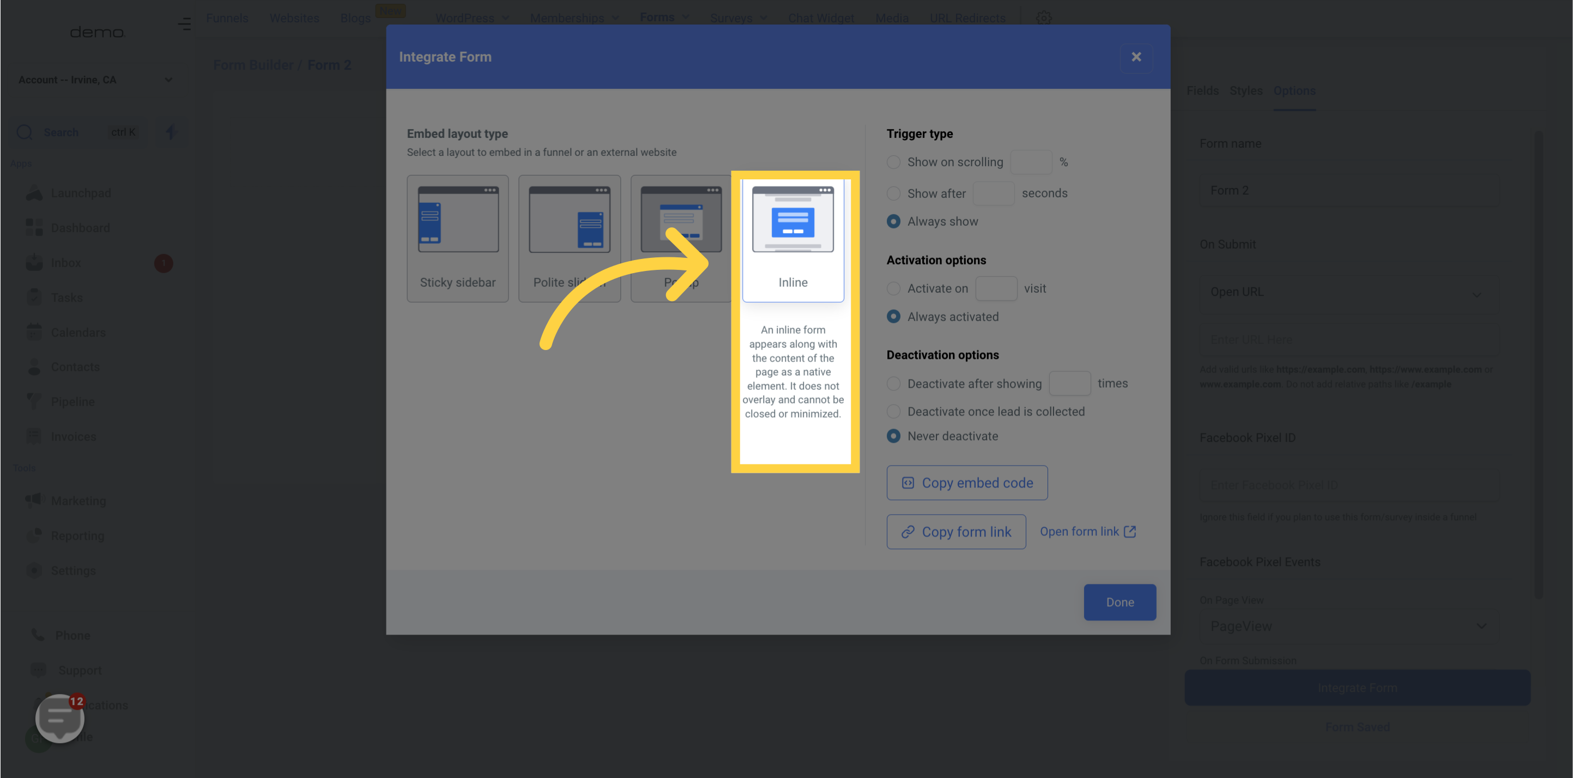Expand the Account Irvine, CA switcher
The width and height of the screenshot is (1573, 778).
click(95, 80)
